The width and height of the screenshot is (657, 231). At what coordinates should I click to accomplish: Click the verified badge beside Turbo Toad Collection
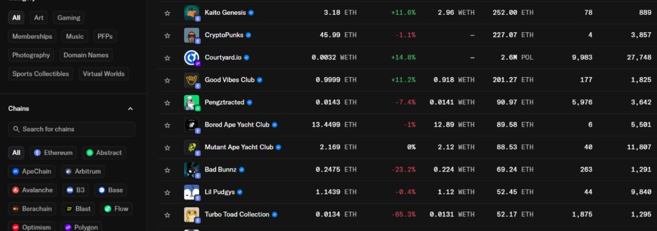[275, 214]
